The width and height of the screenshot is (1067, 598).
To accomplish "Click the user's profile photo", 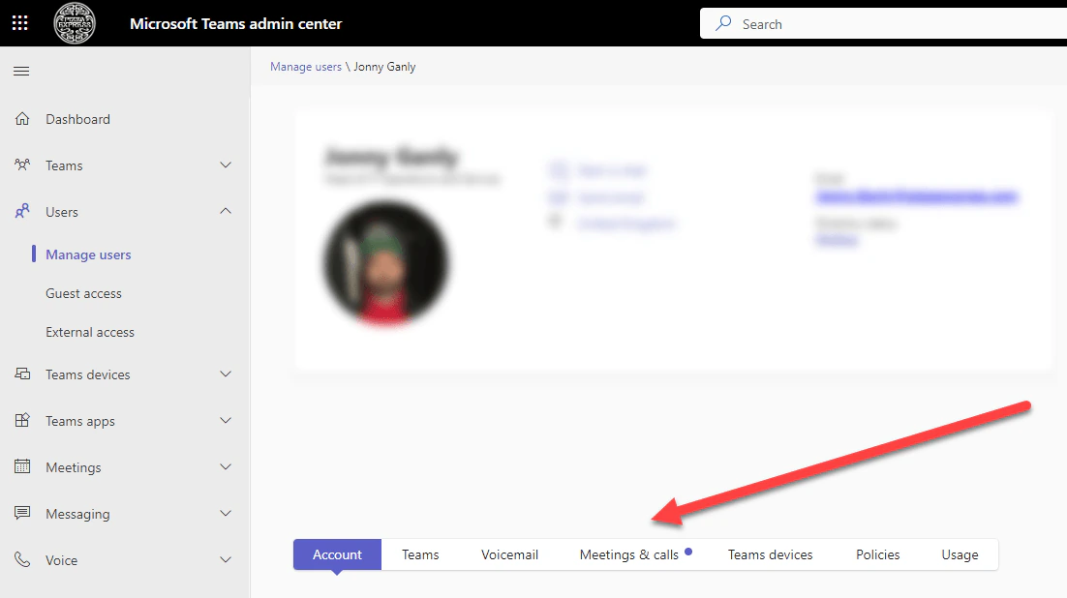I will point(385,262).
